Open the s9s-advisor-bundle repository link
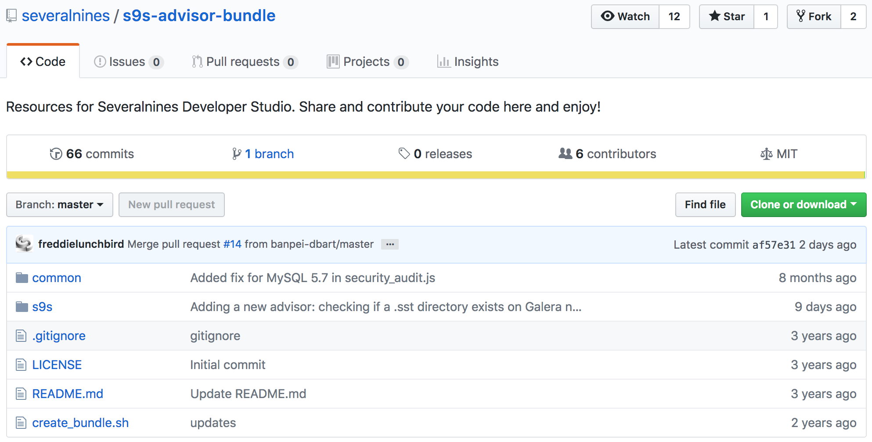This screenshot has width=872, height=442. 199,16
